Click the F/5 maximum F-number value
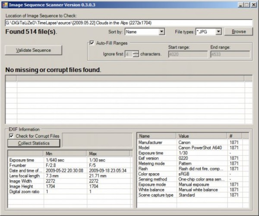The width and height of the screenshot is (259, 216). pos(92,165)
